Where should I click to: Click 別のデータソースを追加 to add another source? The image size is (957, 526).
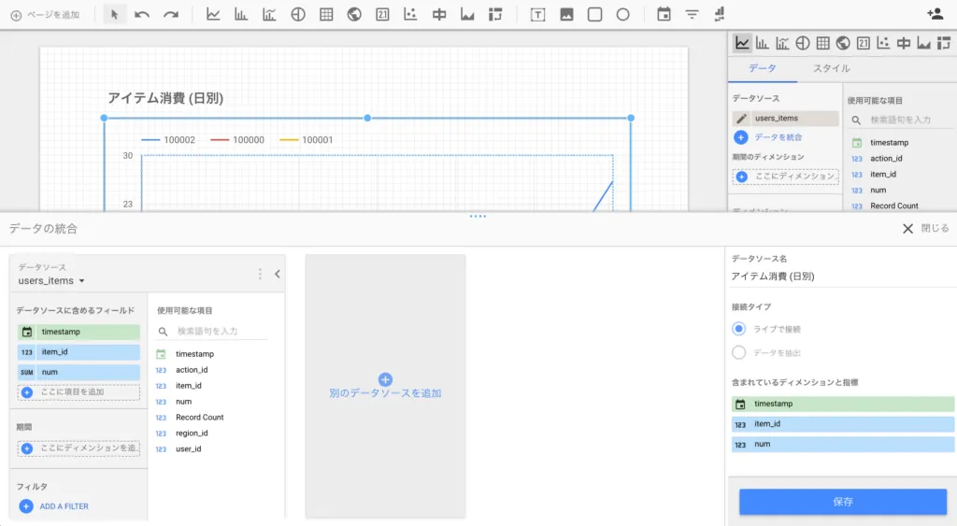click(385, 387)
